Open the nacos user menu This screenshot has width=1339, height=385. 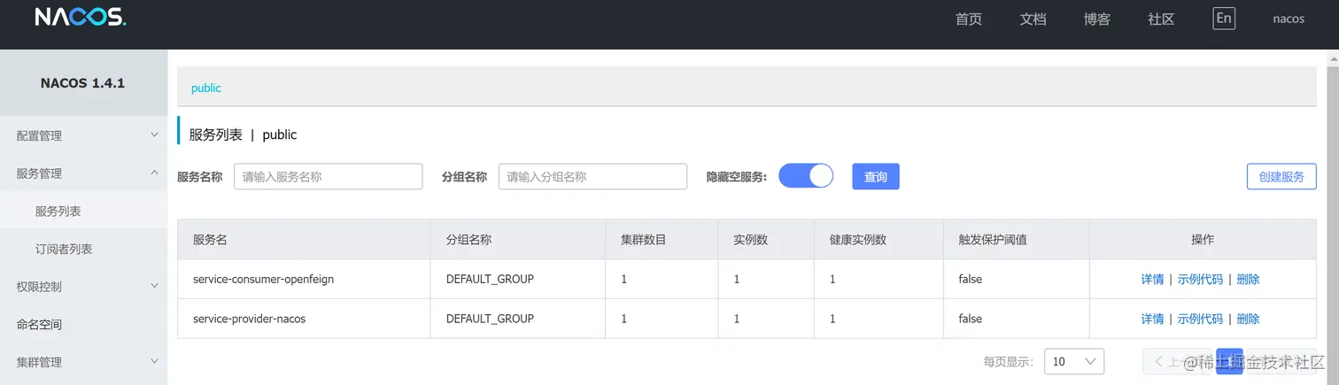click(1289, 19)
